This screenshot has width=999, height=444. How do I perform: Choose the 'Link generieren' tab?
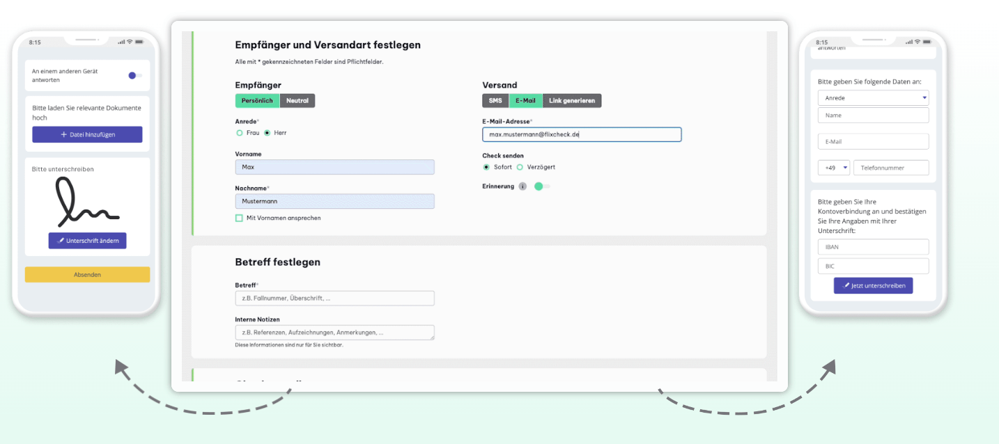click(571, 101)
